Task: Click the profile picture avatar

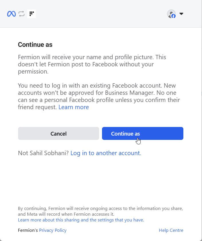Action: 171,13
